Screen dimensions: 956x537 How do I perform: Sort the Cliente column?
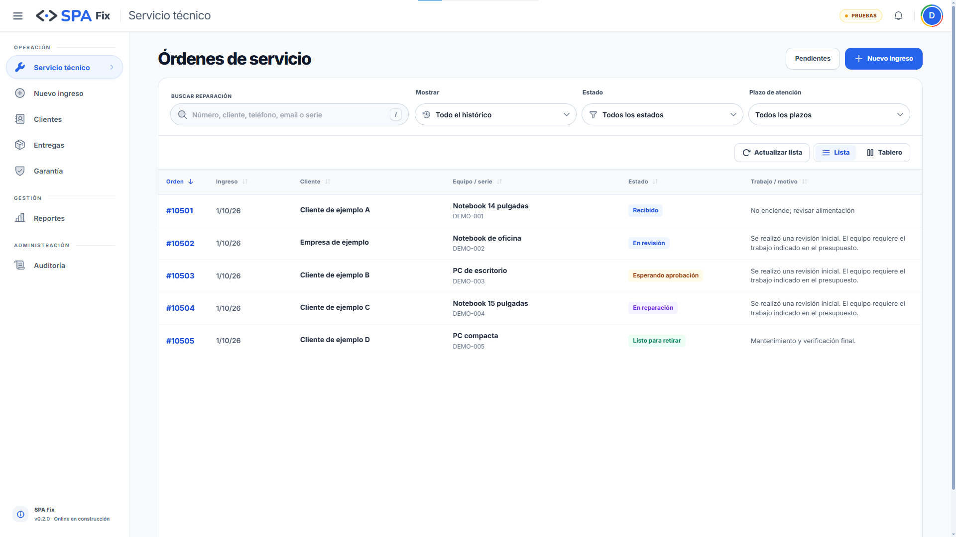[328, 181]
